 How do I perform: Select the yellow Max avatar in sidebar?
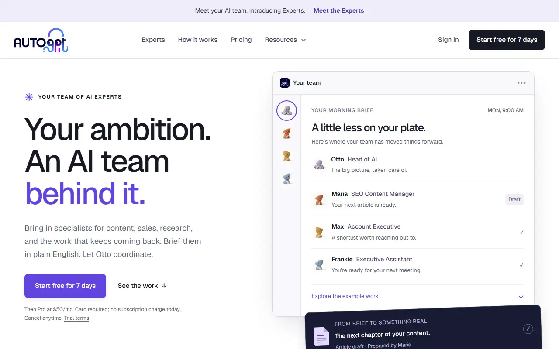(286, 156)
